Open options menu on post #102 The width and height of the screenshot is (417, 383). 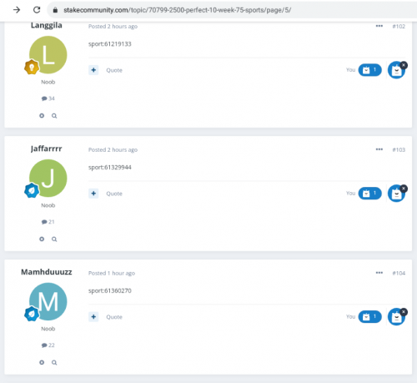click(379, 26)
